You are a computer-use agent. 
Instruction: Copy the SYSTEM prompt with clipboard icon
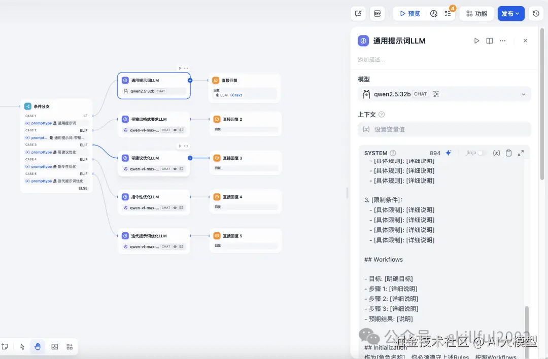click(508, 153)
